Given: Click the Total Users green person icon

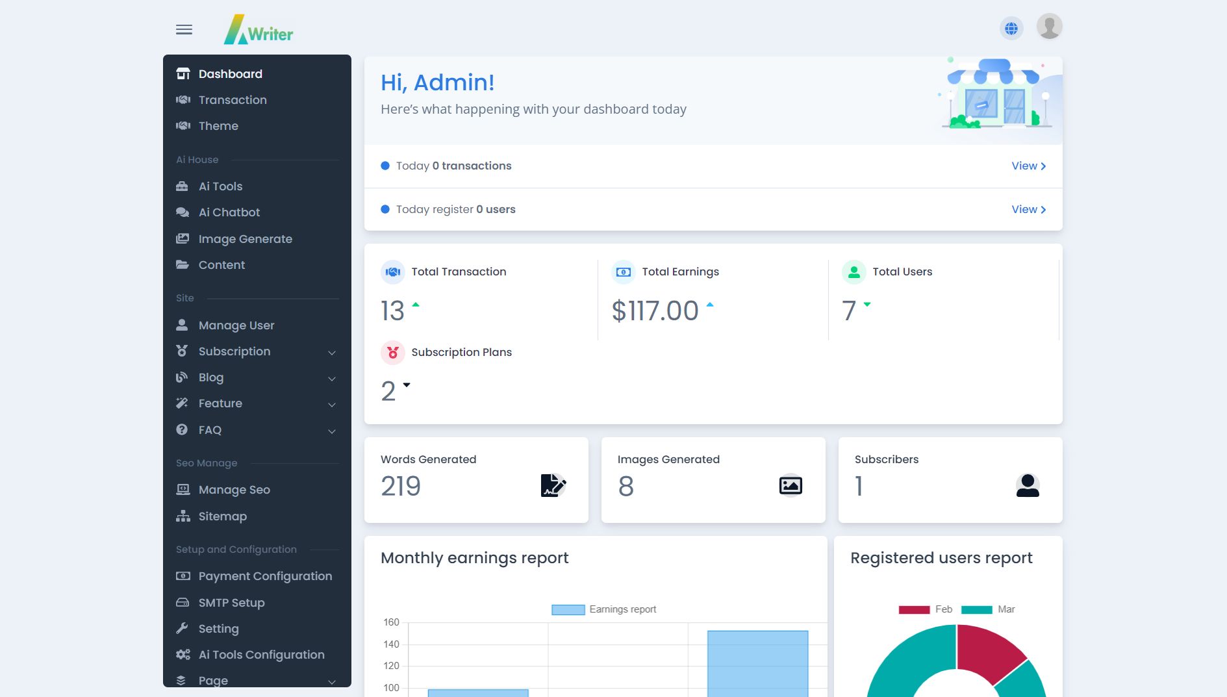Looking at the screenshot, I should pyautogui.click(x=854, y=272).
